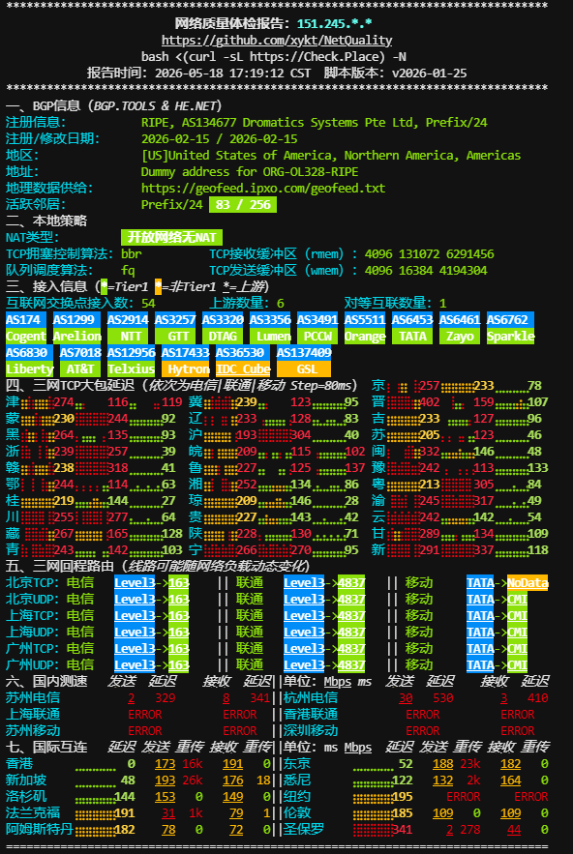Click the script version v2026-01-25
Image resolution: width=573 pixels, height=854 pixels.
point(430,73)
